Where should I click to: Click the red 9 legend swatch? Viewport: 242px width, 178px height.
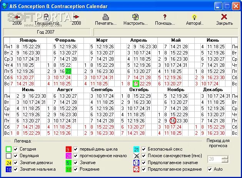(68, 149)
